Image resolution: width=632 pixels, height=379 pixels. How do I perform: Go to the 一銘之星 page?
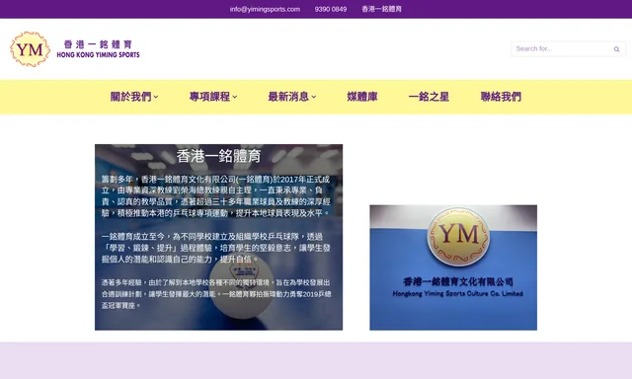tap(429, 97)
